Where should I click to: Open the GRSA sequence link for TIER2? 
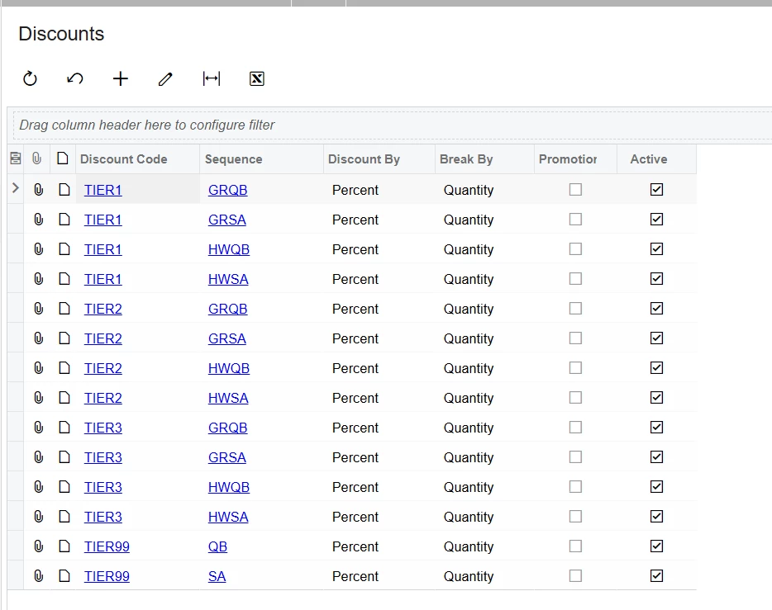coord(227,338)
